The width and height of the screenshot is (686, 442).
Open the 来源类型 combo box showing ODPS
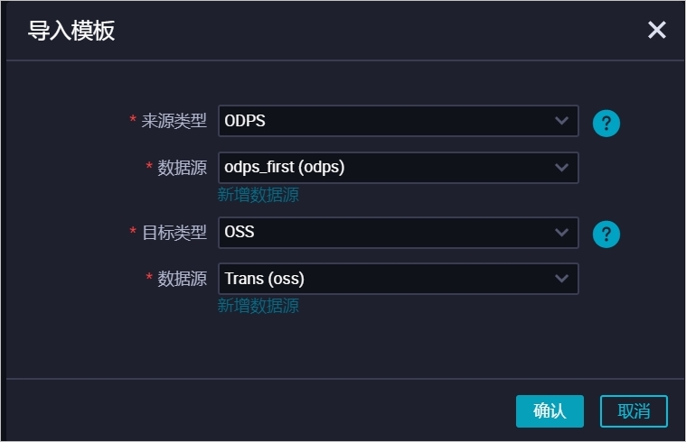click(x=398, y=121)
